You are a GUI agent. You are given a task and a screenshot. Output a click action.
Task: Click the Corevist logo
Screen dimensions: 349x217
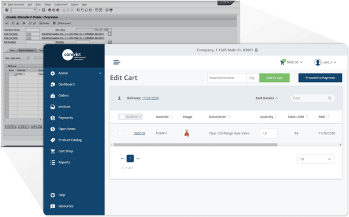[x=73, y=55]
